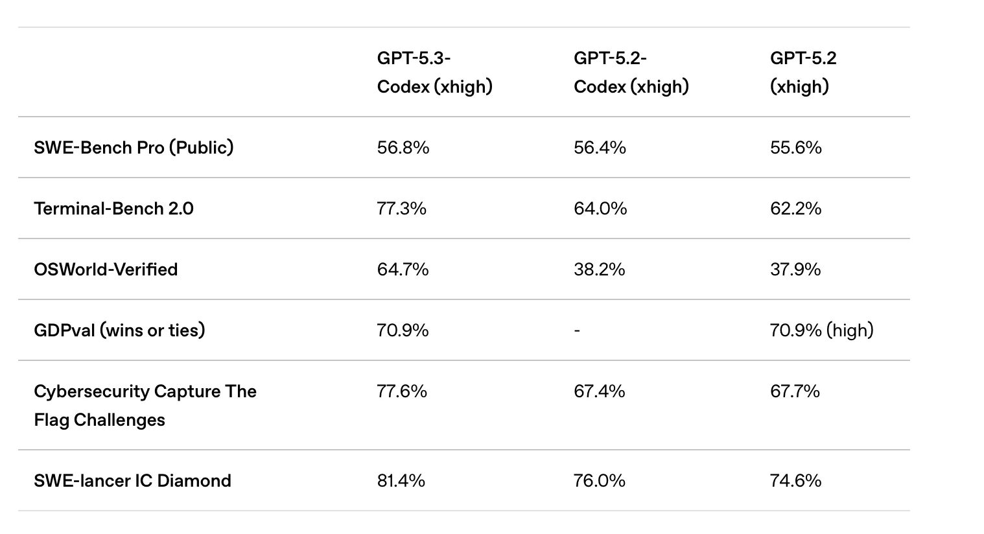The image size is (984, 534).
Task: Select the 38.2% OSWorld-Verified score
Action: pos(599,270)
